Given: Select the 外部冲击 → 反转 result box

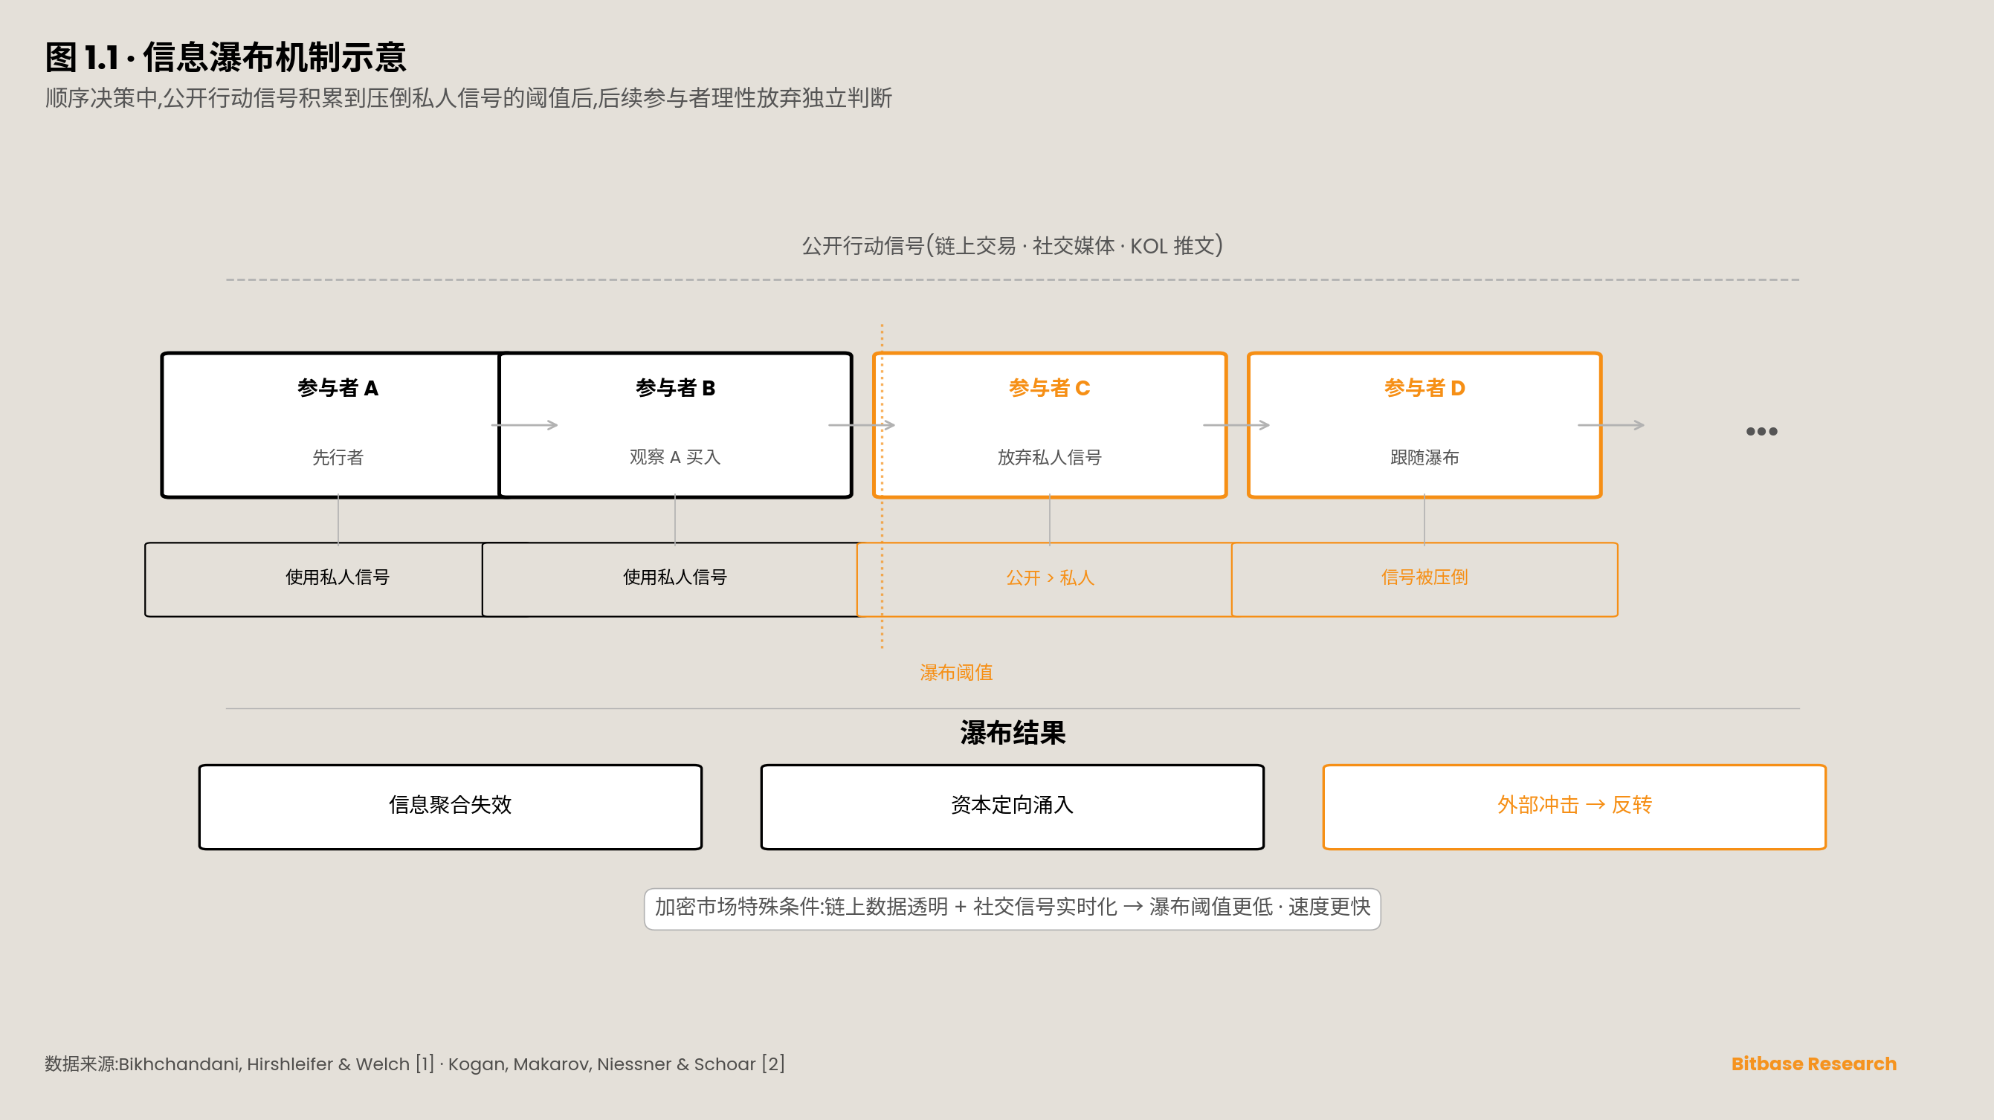Looking at the screenshot, I should pyautogui.click(x=1575, y=806).
